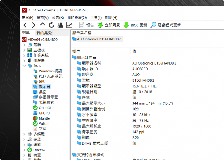
Task: Expand the 作業系統 tree node
Action: point(24,56)
